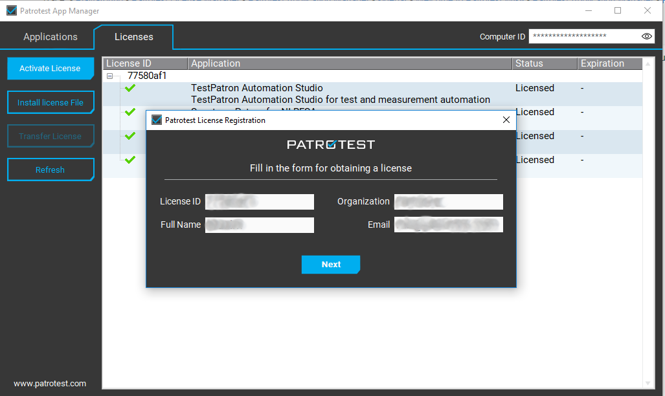Focus the License ID input field
This screenshot has width=665, height=396.
click(x=259, y=202)
